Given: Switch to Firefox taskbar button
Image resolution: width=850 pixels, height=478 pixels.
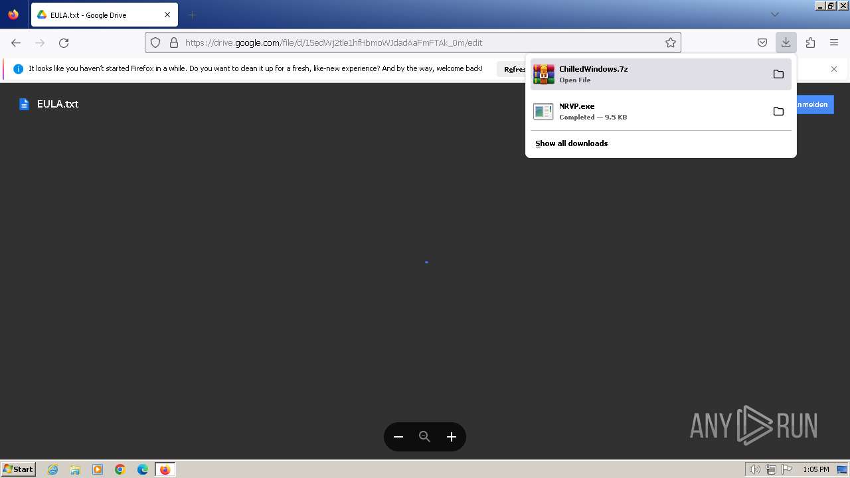Looking at the screenshot, I should pyautogui.click(x=165, y=469).
